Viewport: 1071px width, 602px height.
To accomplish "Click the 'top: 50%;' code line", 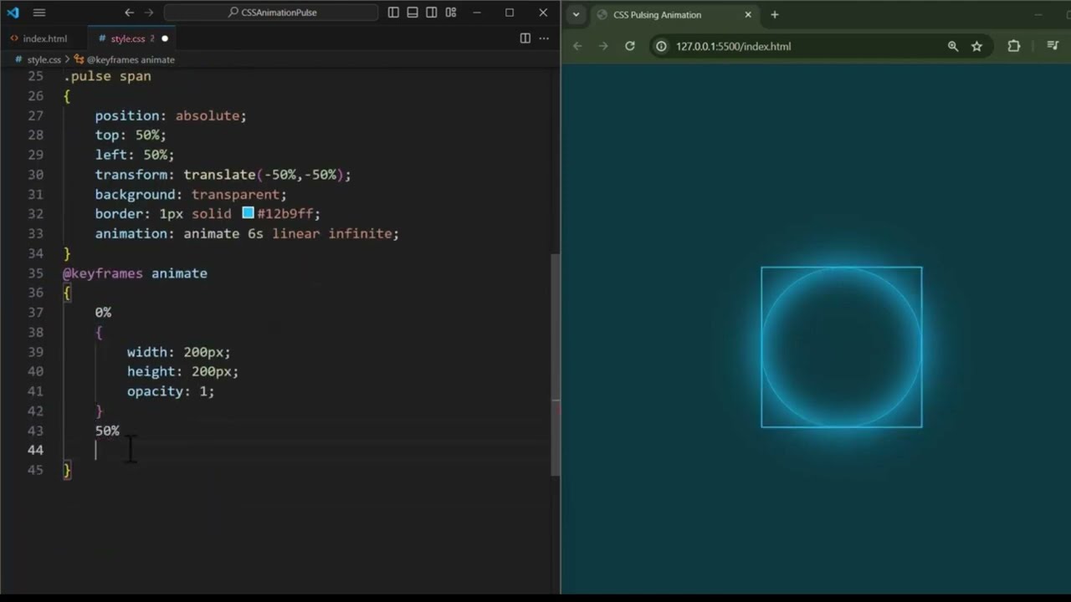I will [x=131, y=135].
